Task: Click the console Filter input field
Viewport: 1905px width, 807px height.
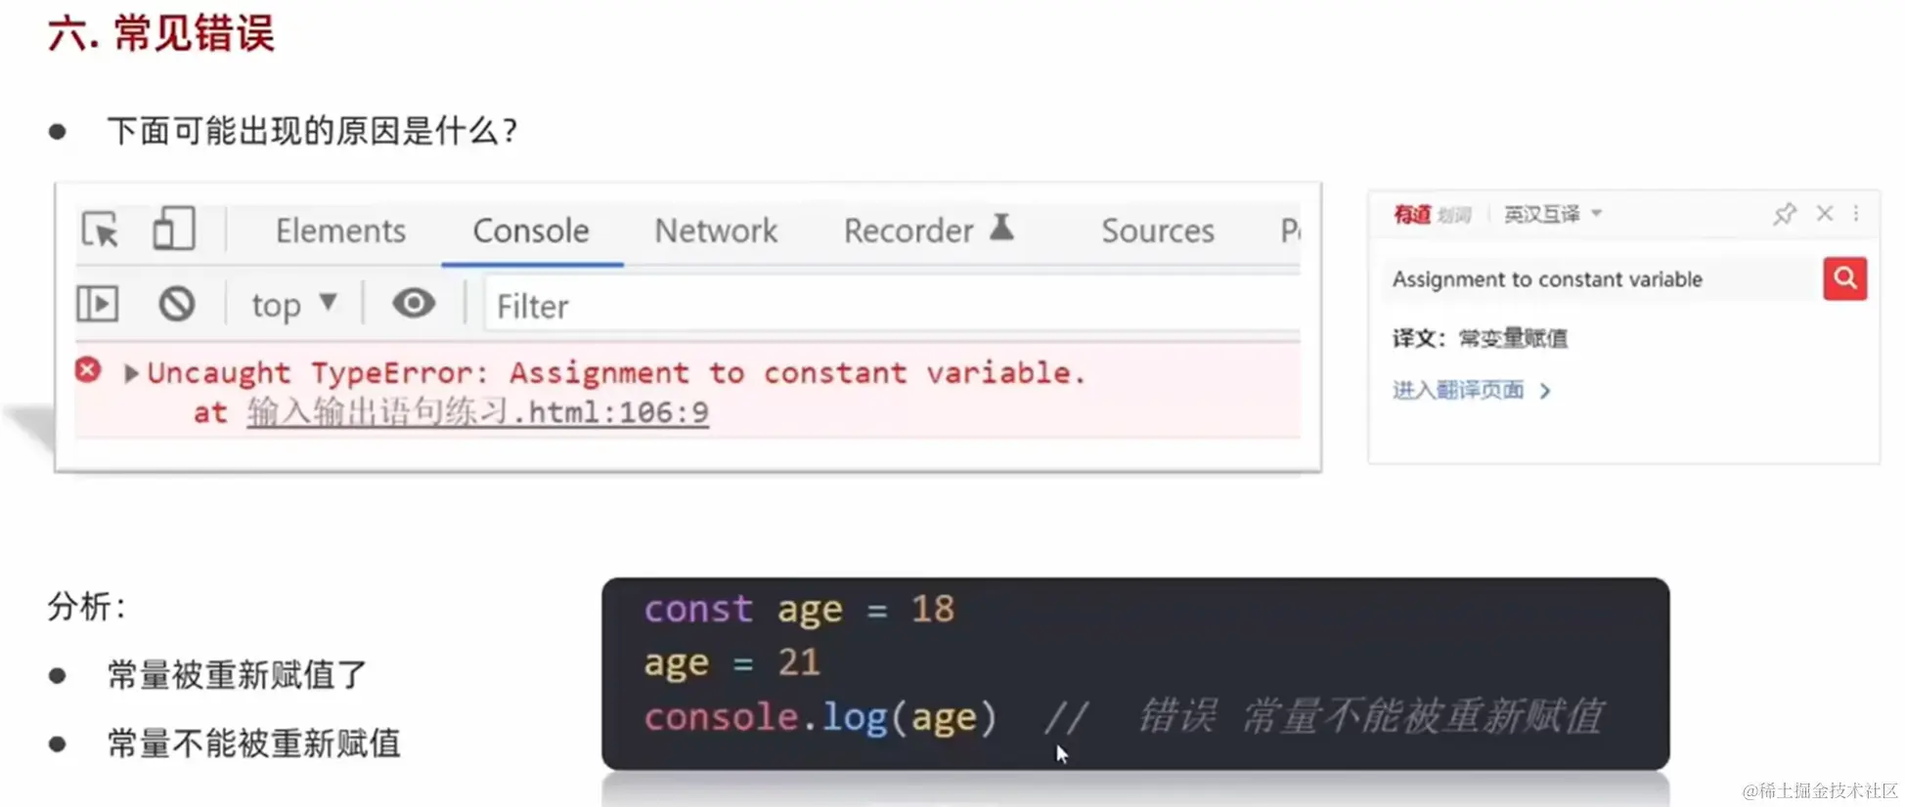Action: (892, 306)
